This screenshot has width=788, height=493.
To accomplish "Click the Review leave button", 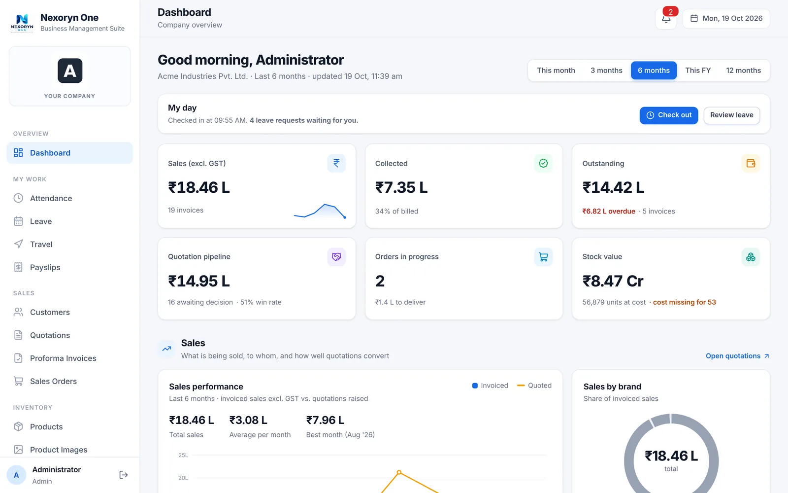I will 732,115.
